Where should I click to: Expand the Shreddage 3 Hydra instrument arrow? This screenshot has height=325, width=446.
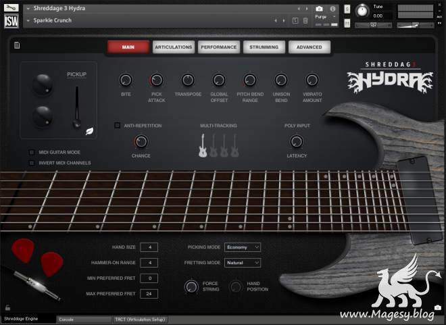click(x=28, y=9)
